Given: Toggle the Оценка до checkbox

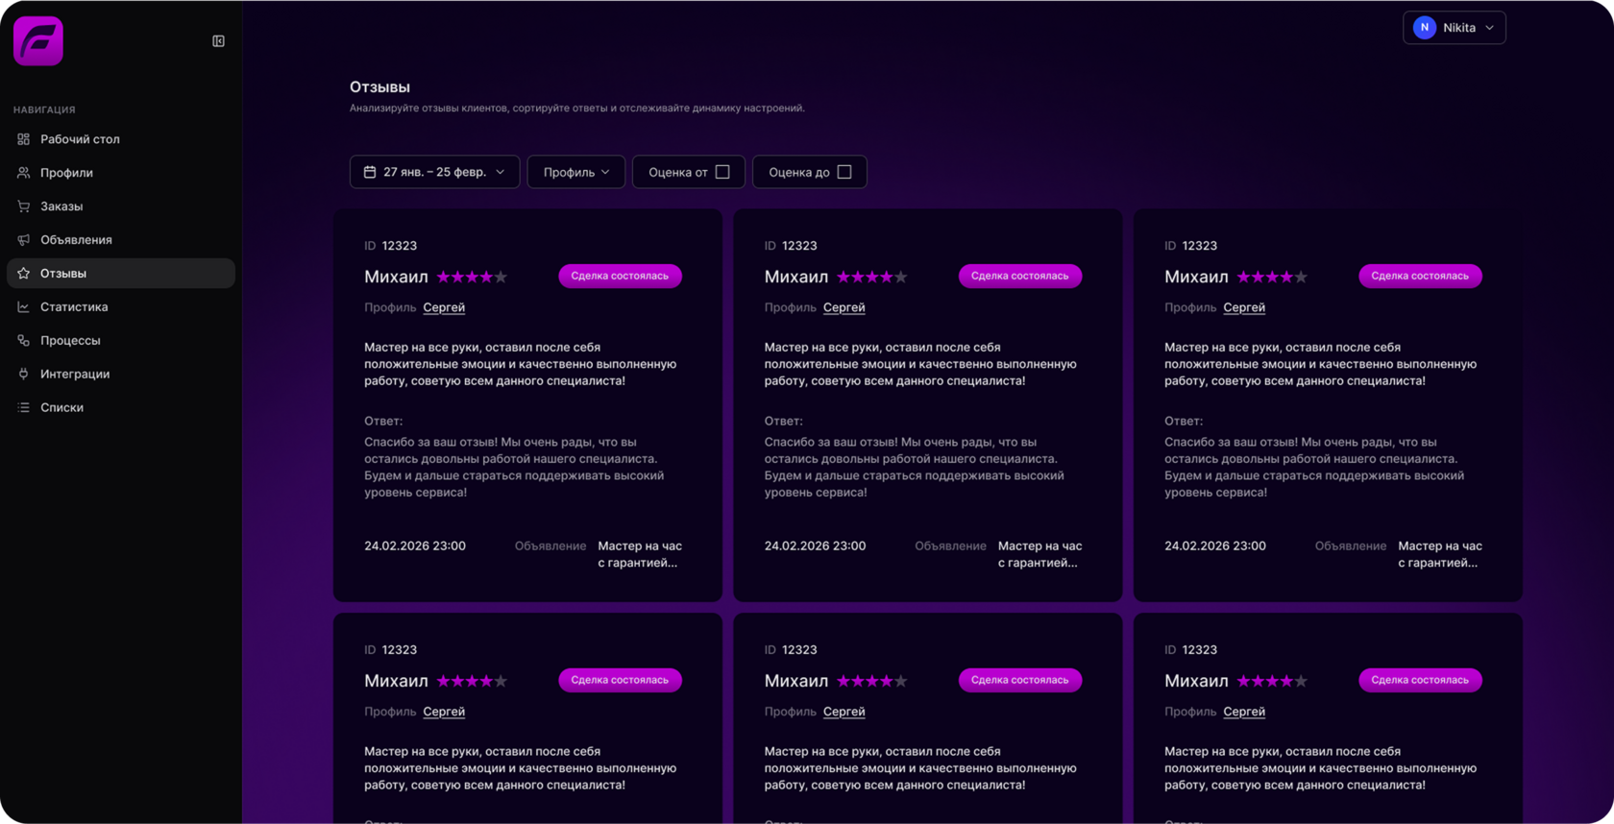Looking at the screenshot, I should tap(844, 172).
